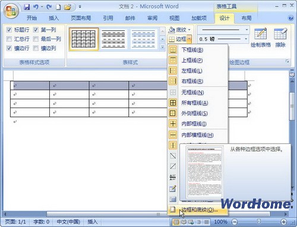Click the zoom slider handle
The height and width of the screenshot is (227, 297).
tap(258, 222)
